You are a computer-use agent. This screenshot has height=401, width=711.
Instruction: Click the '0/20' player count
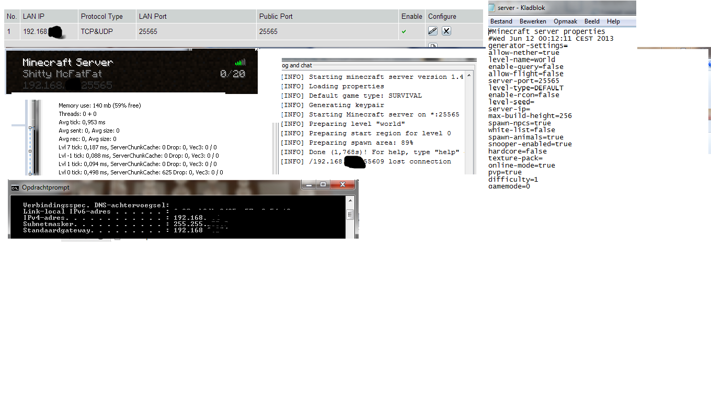tap(233, 74)
